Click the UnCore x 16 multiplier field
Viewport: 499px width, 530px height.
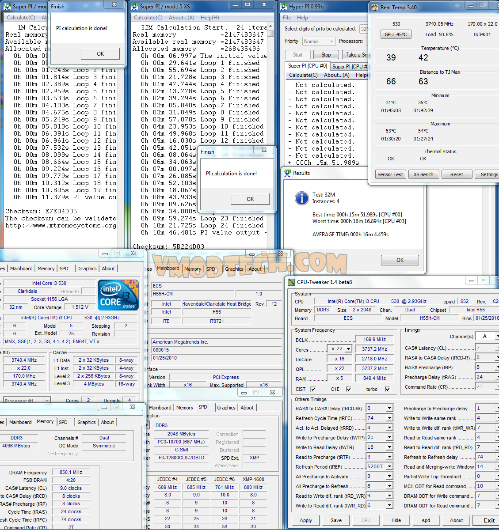click(x=339, y=359)
